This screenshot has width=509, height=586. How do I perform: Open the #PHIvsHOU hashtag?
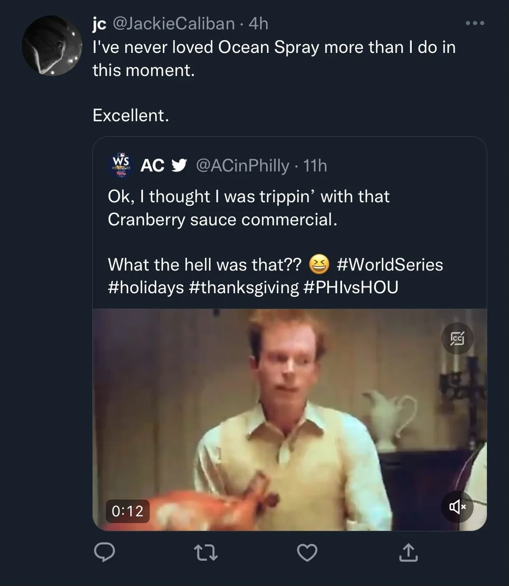pyautogui.click(x=350, y=288)
